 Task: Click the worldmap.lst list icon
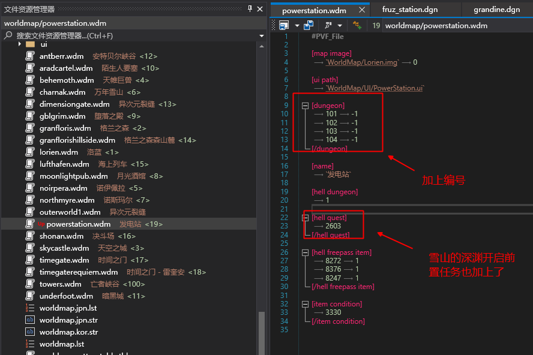click(x=30, y=344)
